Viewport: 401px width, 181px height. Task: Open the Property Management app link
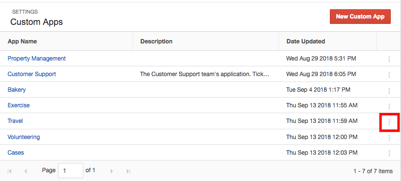(37, 59)
